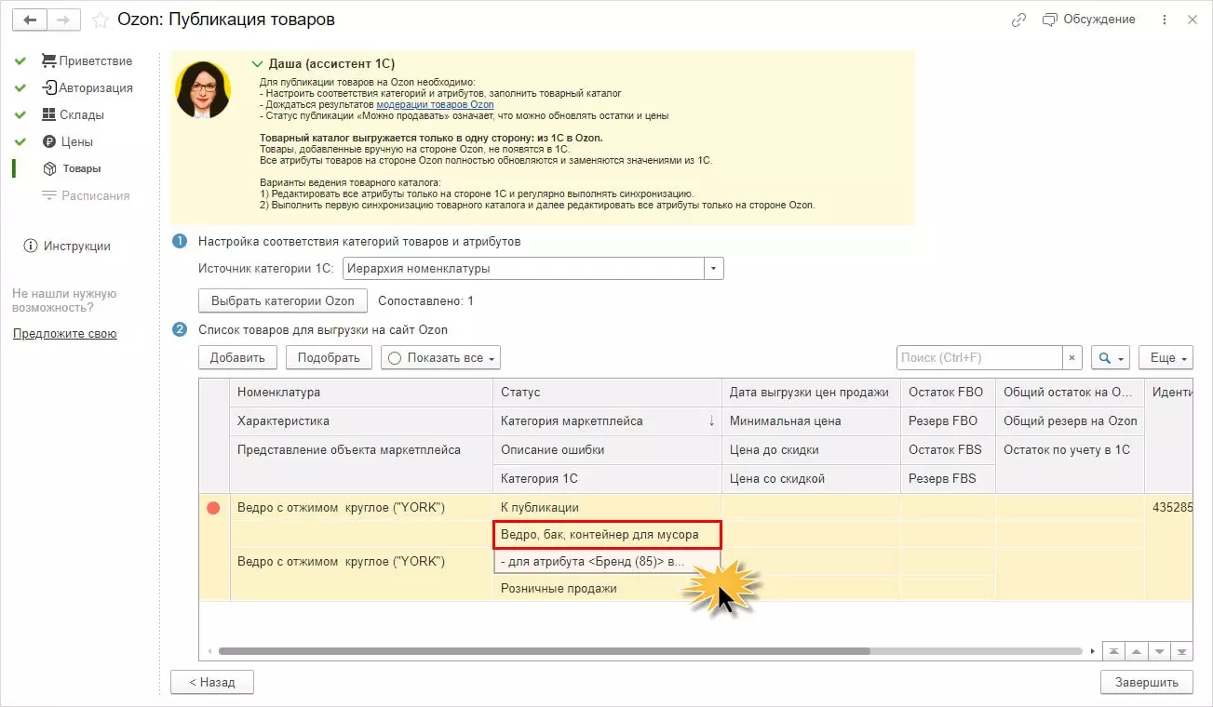The image size is (1213, 707).
Task: Open the Источник категории 1С dropdown arrow
Action: (714, 269)
